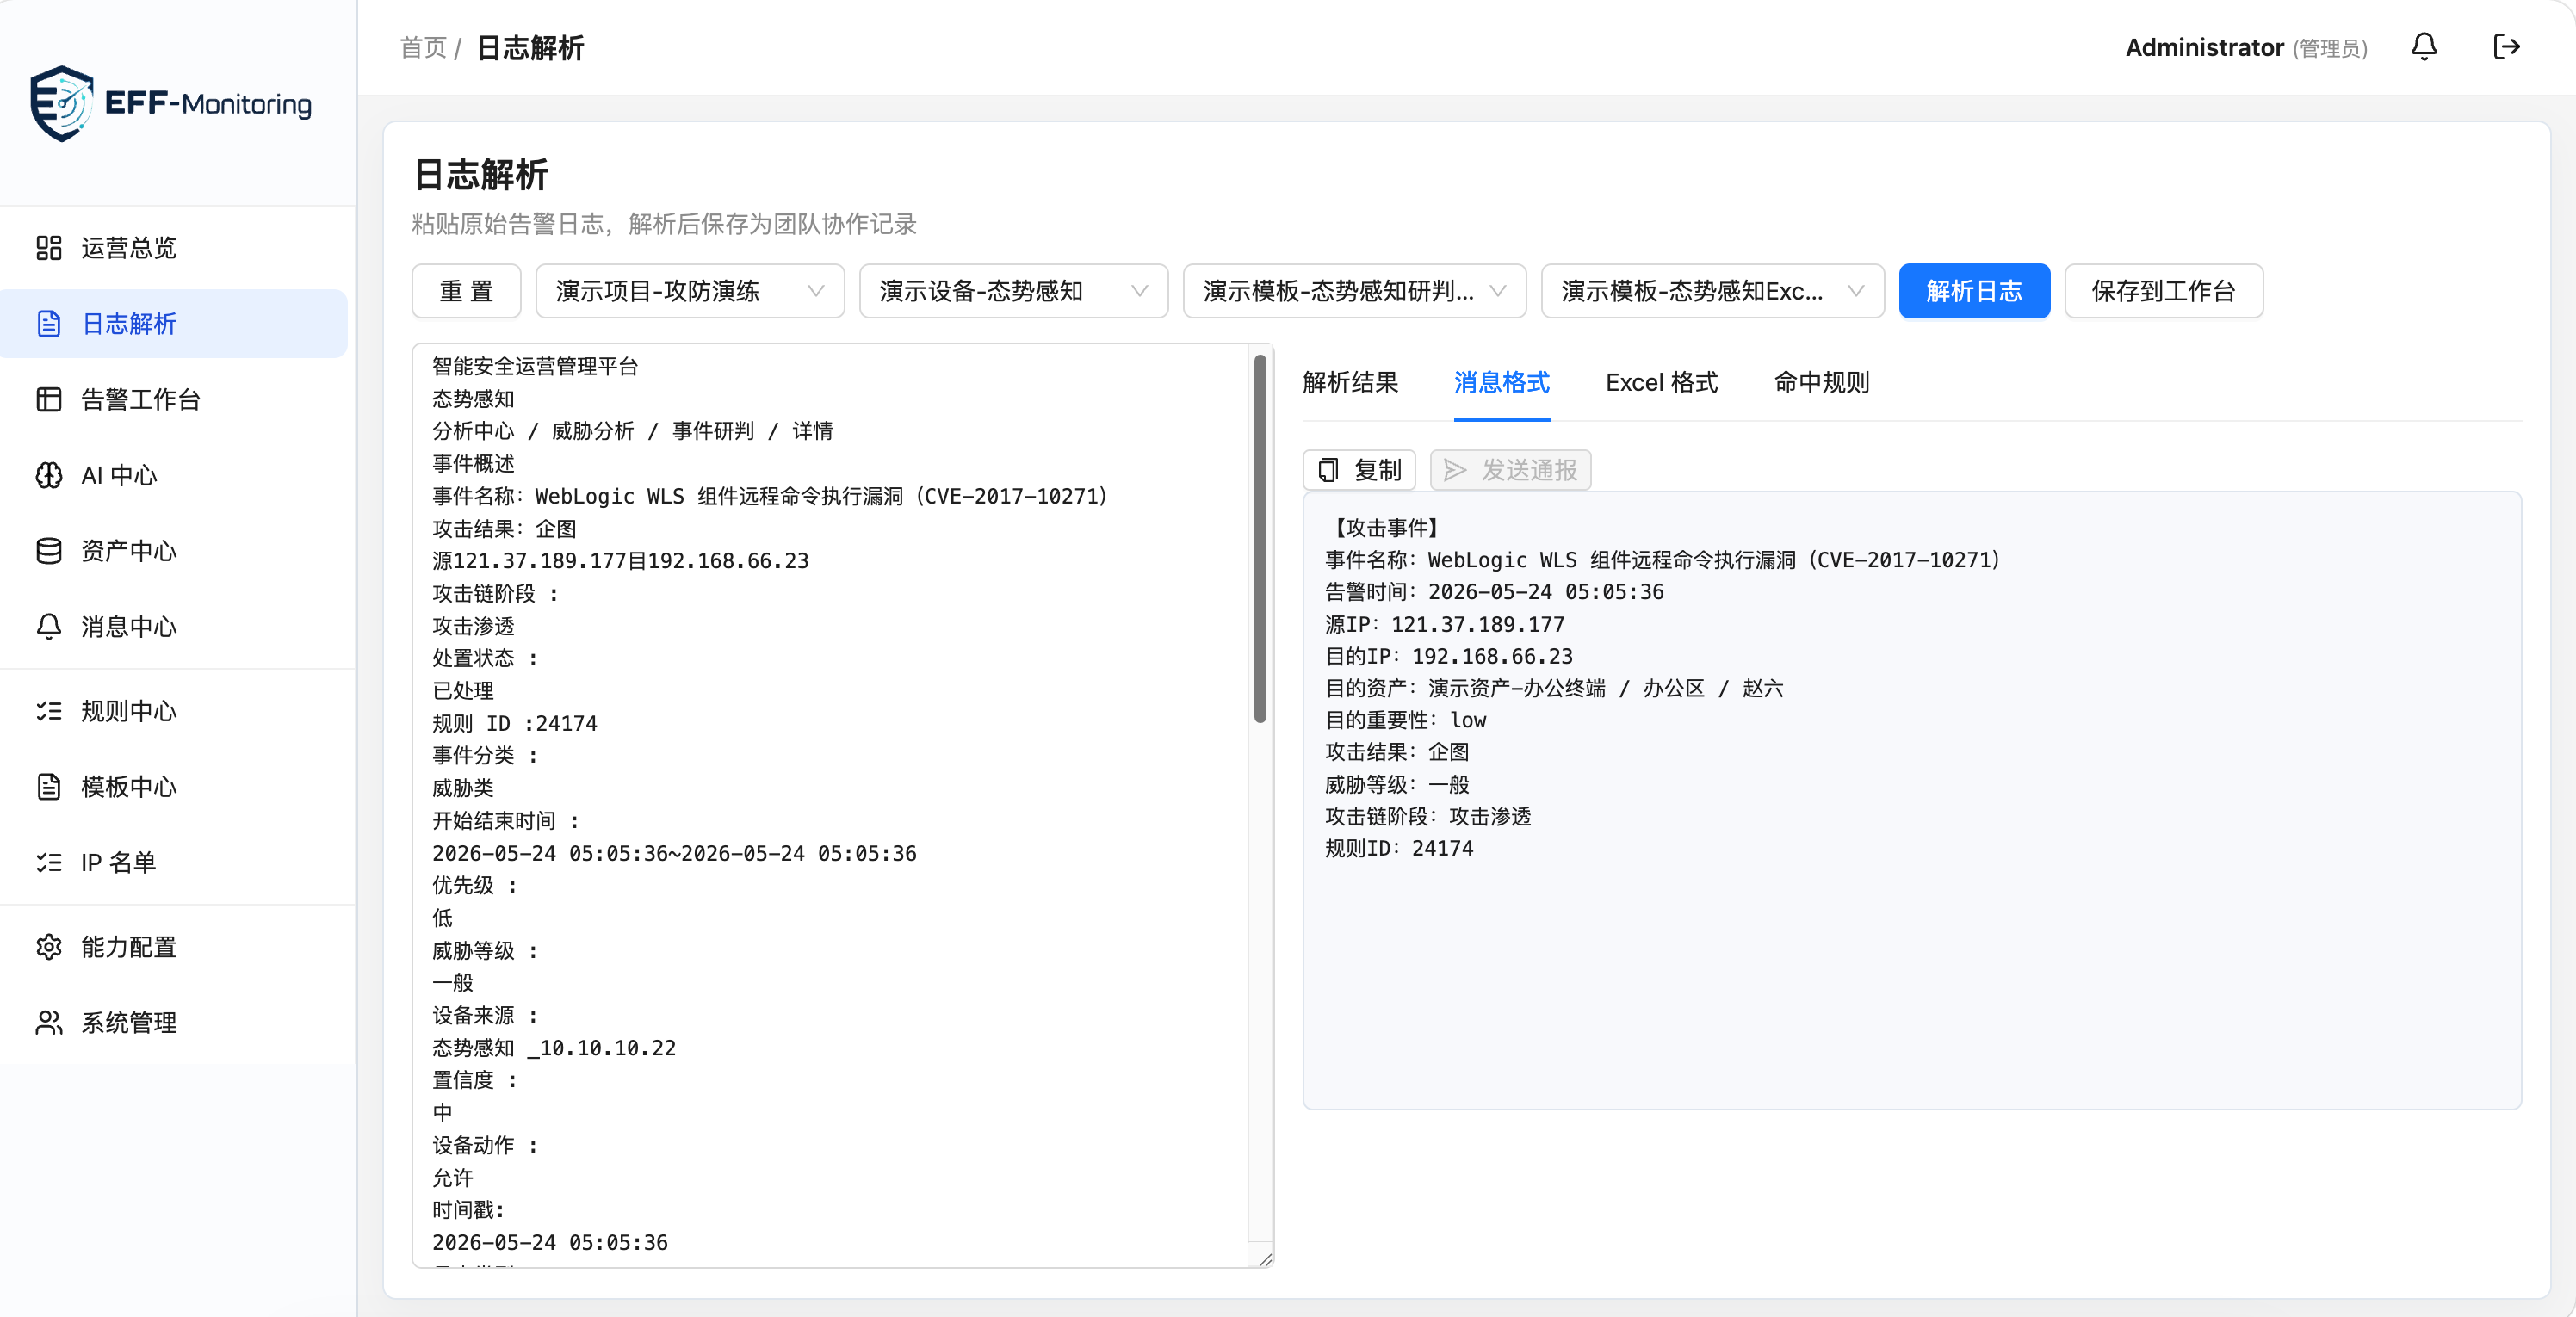Click the 告警时间: 2026-05-24 05:05:36 line
Image resolution: width=2576 pixels, height=1317 pixels.
point(1494,592)
